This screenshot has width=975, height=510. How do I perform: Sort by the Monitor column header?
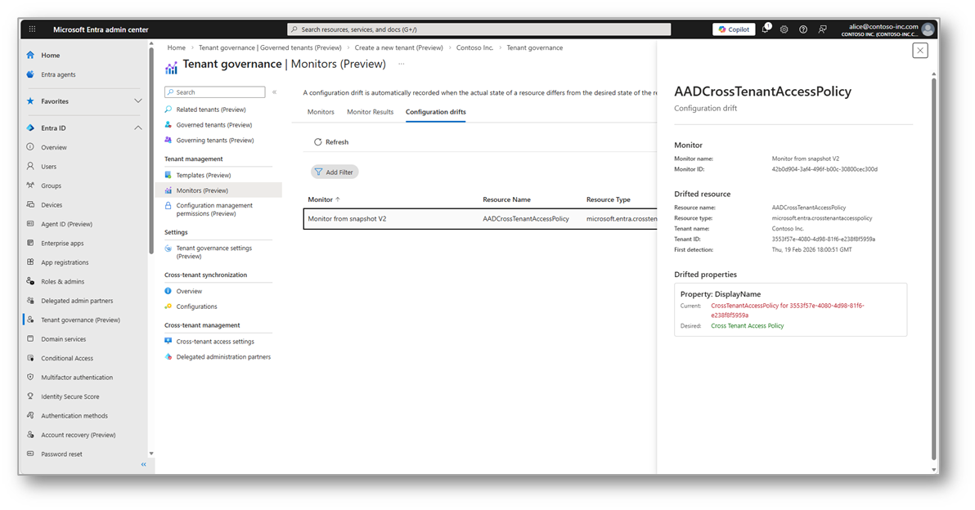coord(324,199)
